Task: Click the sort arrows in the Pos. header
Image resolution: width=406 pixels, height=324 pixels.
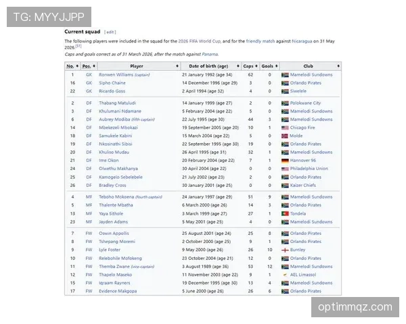Action: 94,66
